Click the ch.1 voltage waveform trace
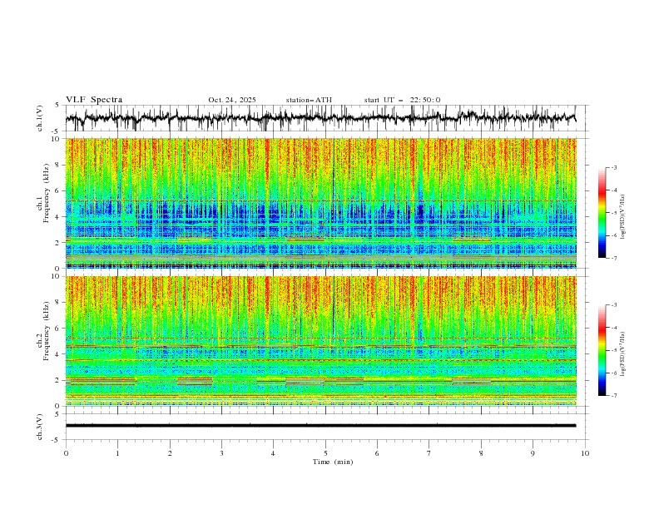This screenshot has width=659, height=509. pos(320,118)
